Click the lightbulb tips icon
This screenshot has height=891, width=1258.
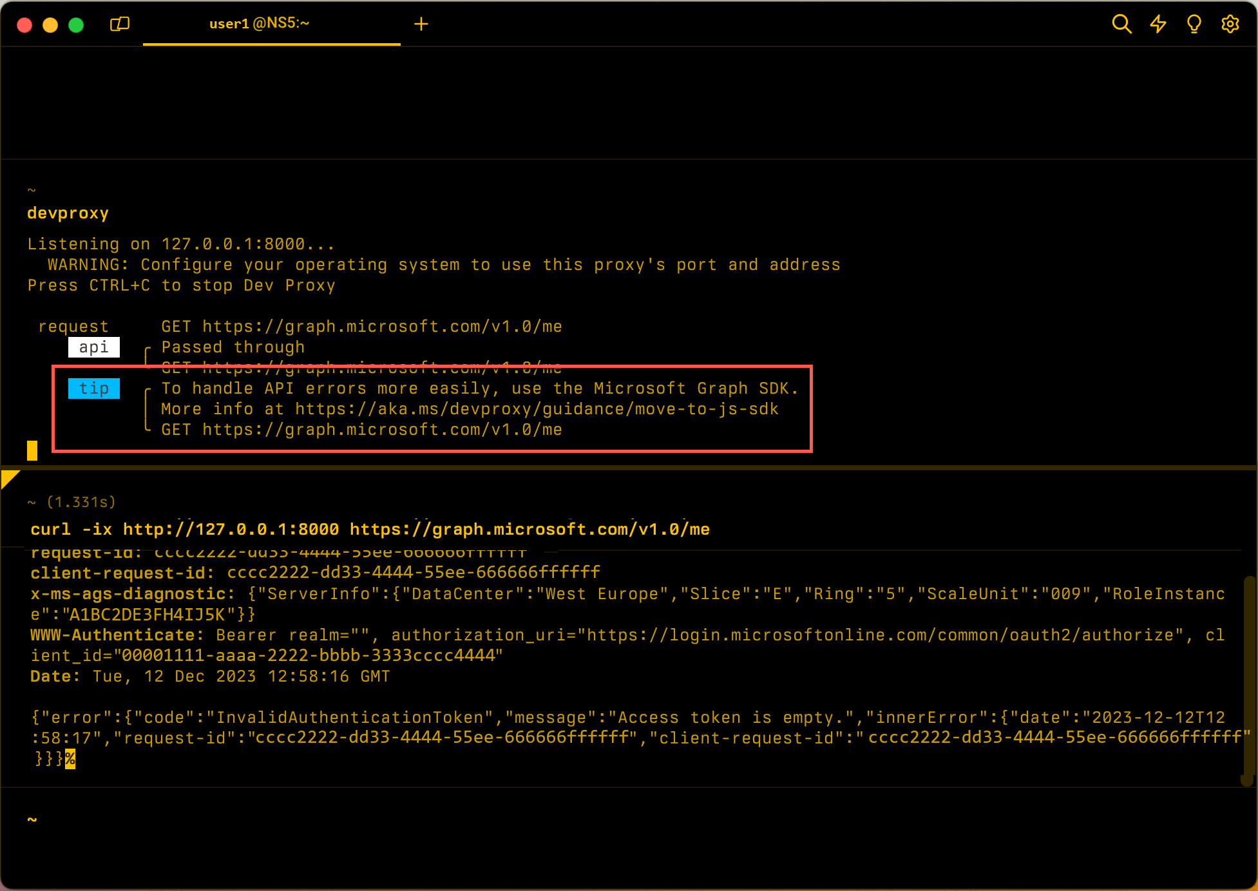(1194, 24)
